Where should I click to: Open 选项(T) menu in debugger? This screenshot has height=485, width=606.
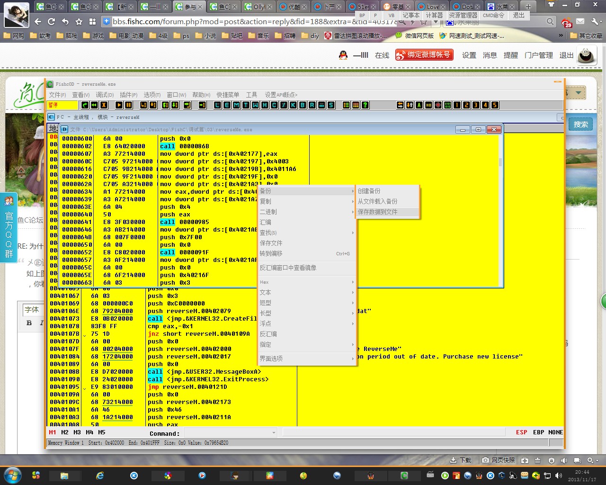[152, 95]
